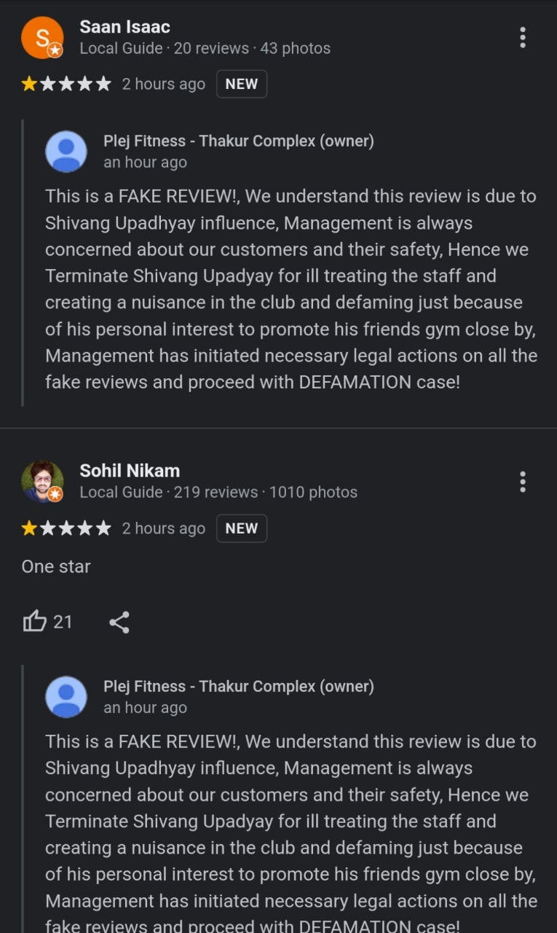Tap Saan Isaac's Local Guide 20 reviews info

coord(205,49)
